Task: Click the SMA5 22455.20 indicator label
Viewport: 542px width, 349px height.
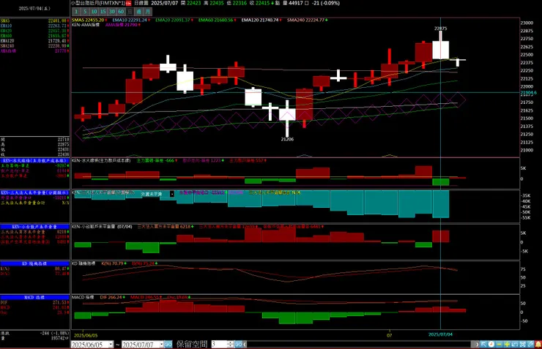Action: point(89,20)
